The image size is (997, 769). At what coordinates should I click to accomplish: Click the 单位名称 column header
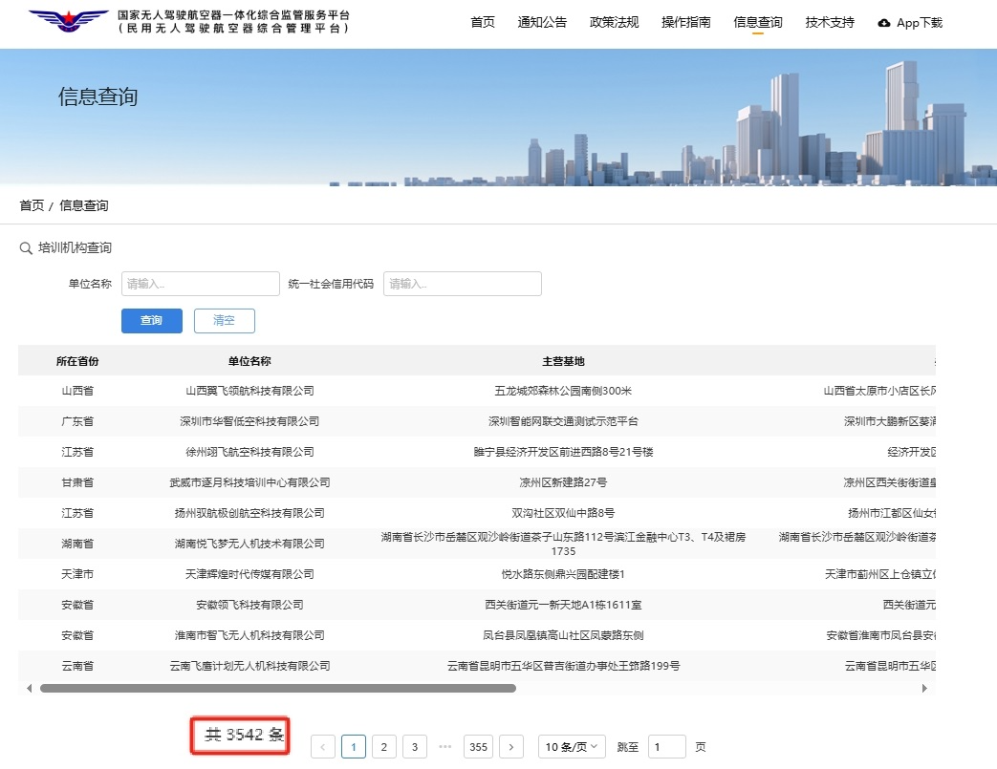[x=249, y=361]
